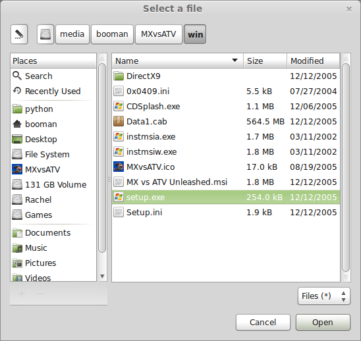Click the 17.0 kB size value
361x341 pixels.
point(262,167)
